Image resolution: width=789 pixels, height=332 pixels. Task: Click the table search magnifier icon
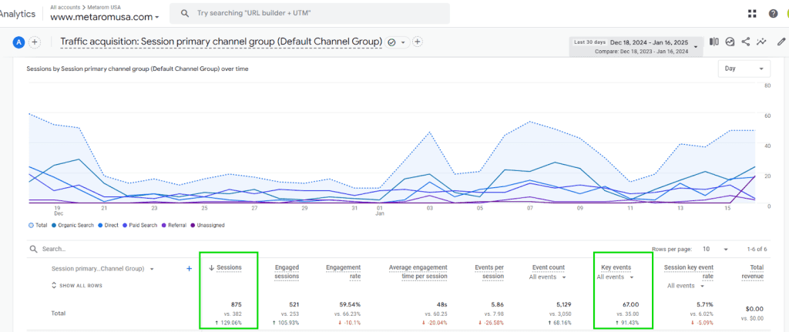tap(33, 249)
